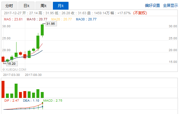
Task: Select the 月k monthly chart tab
Action: pos(61,6)
